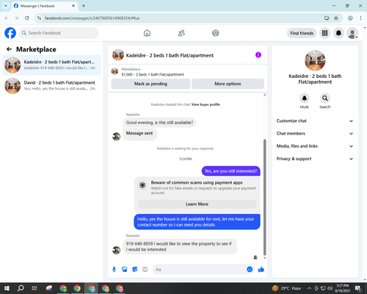Image resolution: width=367 pixels, height=294 pixels.
Task: Open Task View on taskbar
Action: [x=34, y=288]
